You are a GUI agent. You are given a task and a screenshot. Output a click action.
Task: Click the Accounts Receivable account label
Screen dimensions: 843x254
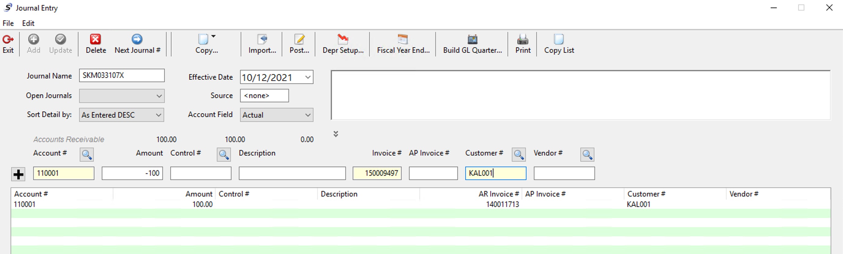click(69, 140)
